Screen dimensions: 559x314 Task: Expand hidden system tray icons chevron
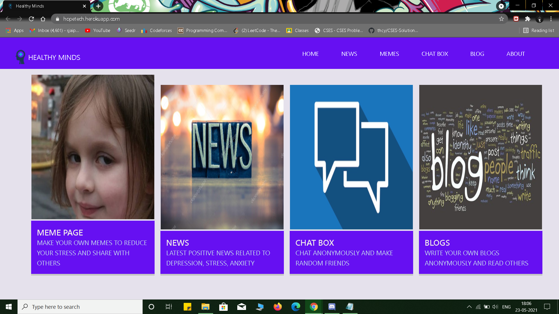coord(469,307)
